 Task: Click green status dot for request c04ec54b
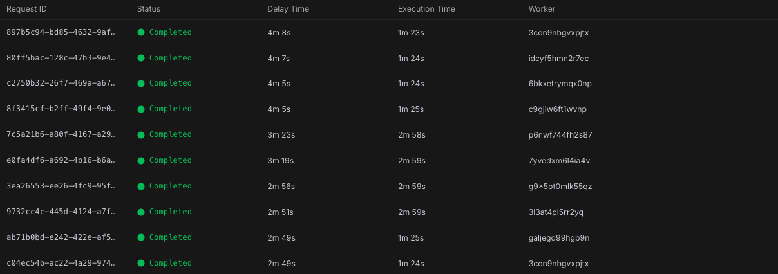tap(141, 263)
